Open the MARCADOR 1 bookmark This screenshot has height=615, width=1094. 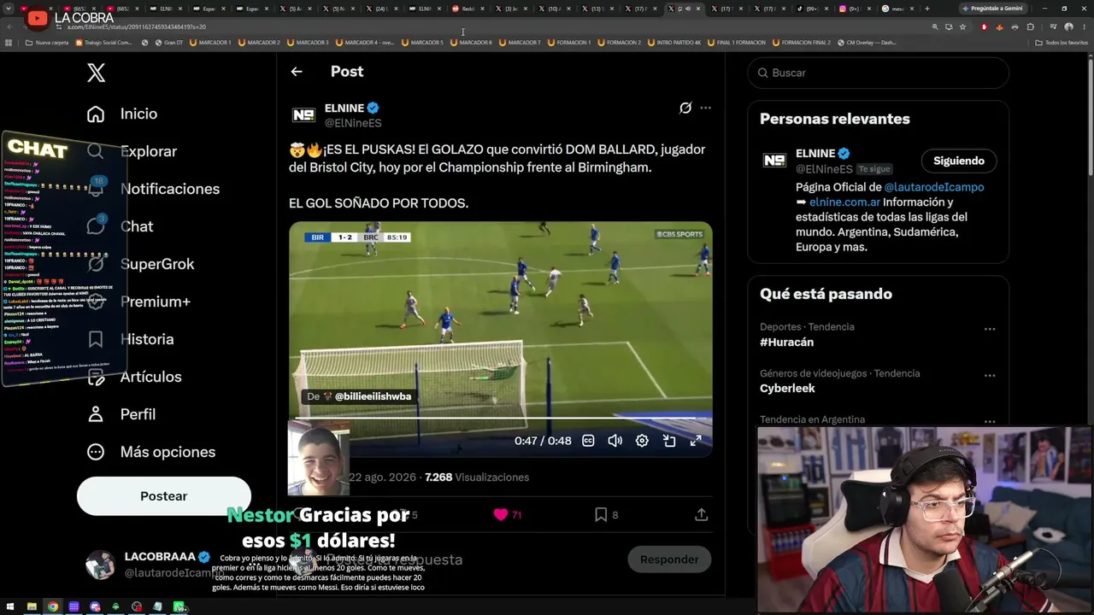210,43
